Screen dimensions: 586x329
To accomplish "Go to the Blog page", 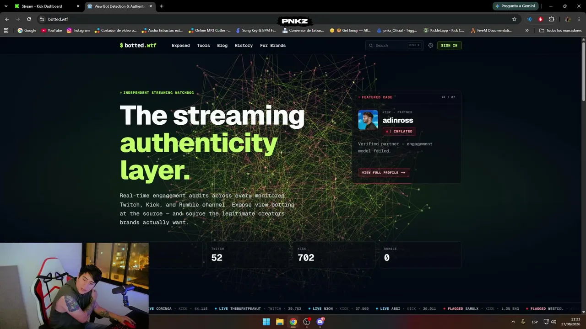I will click(x=222, y=45).
